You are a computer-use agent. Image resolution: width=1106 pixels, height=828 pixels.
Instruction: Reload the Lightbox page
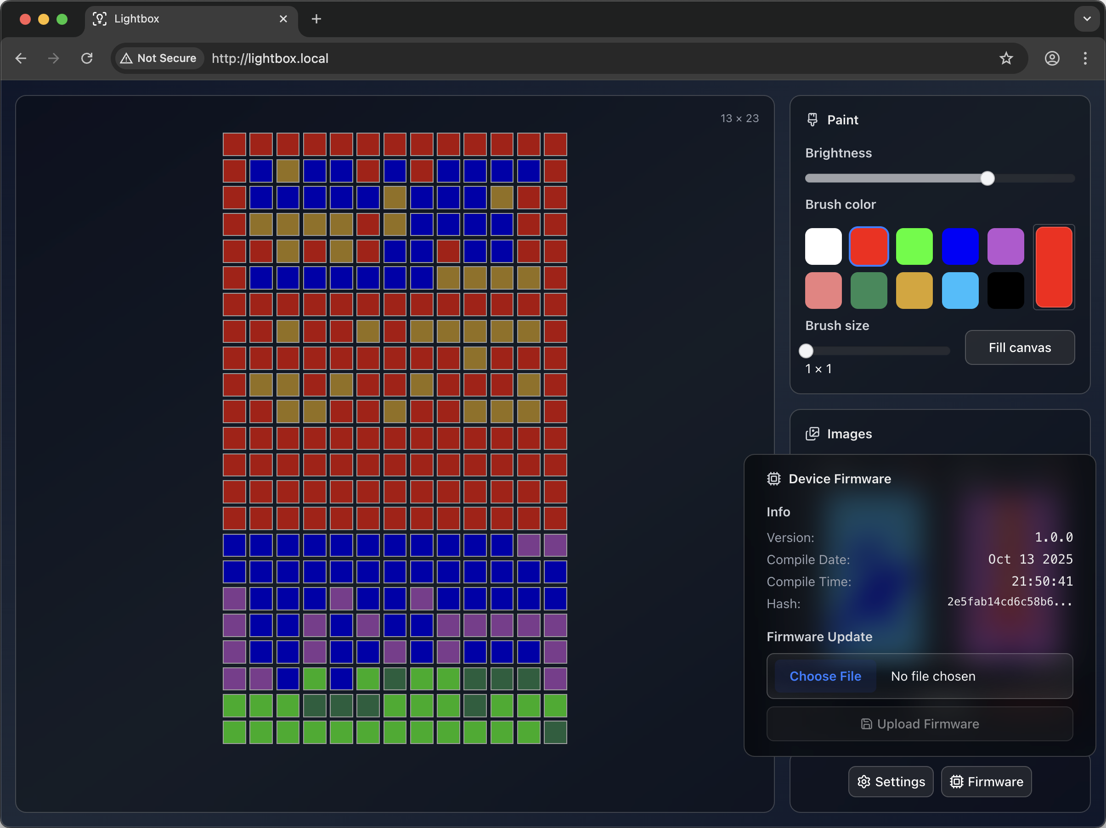(x=87, y=58)
